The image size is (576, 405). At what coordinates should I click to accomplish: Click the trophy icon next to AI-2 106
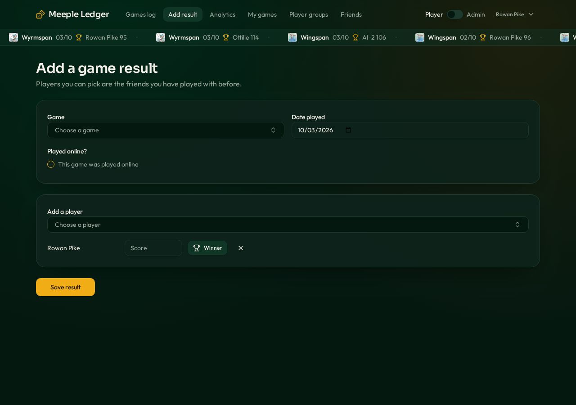click(355, 37)
